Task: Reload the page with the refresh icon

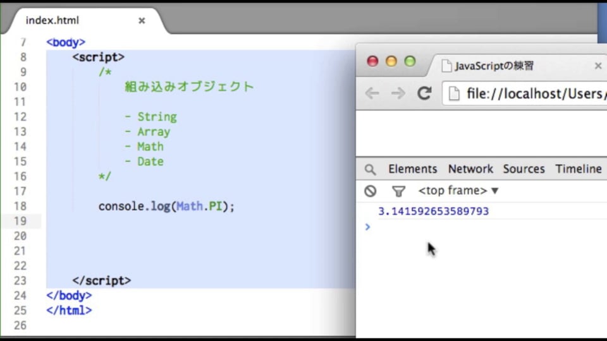Action: tap(424, 93)
